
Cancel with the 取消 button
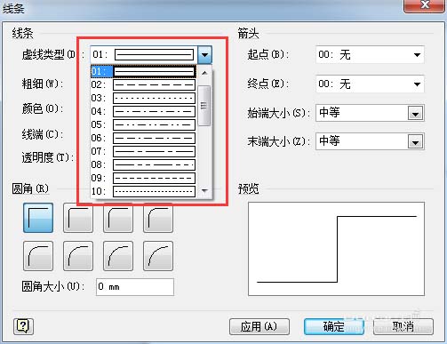[403, 327]
